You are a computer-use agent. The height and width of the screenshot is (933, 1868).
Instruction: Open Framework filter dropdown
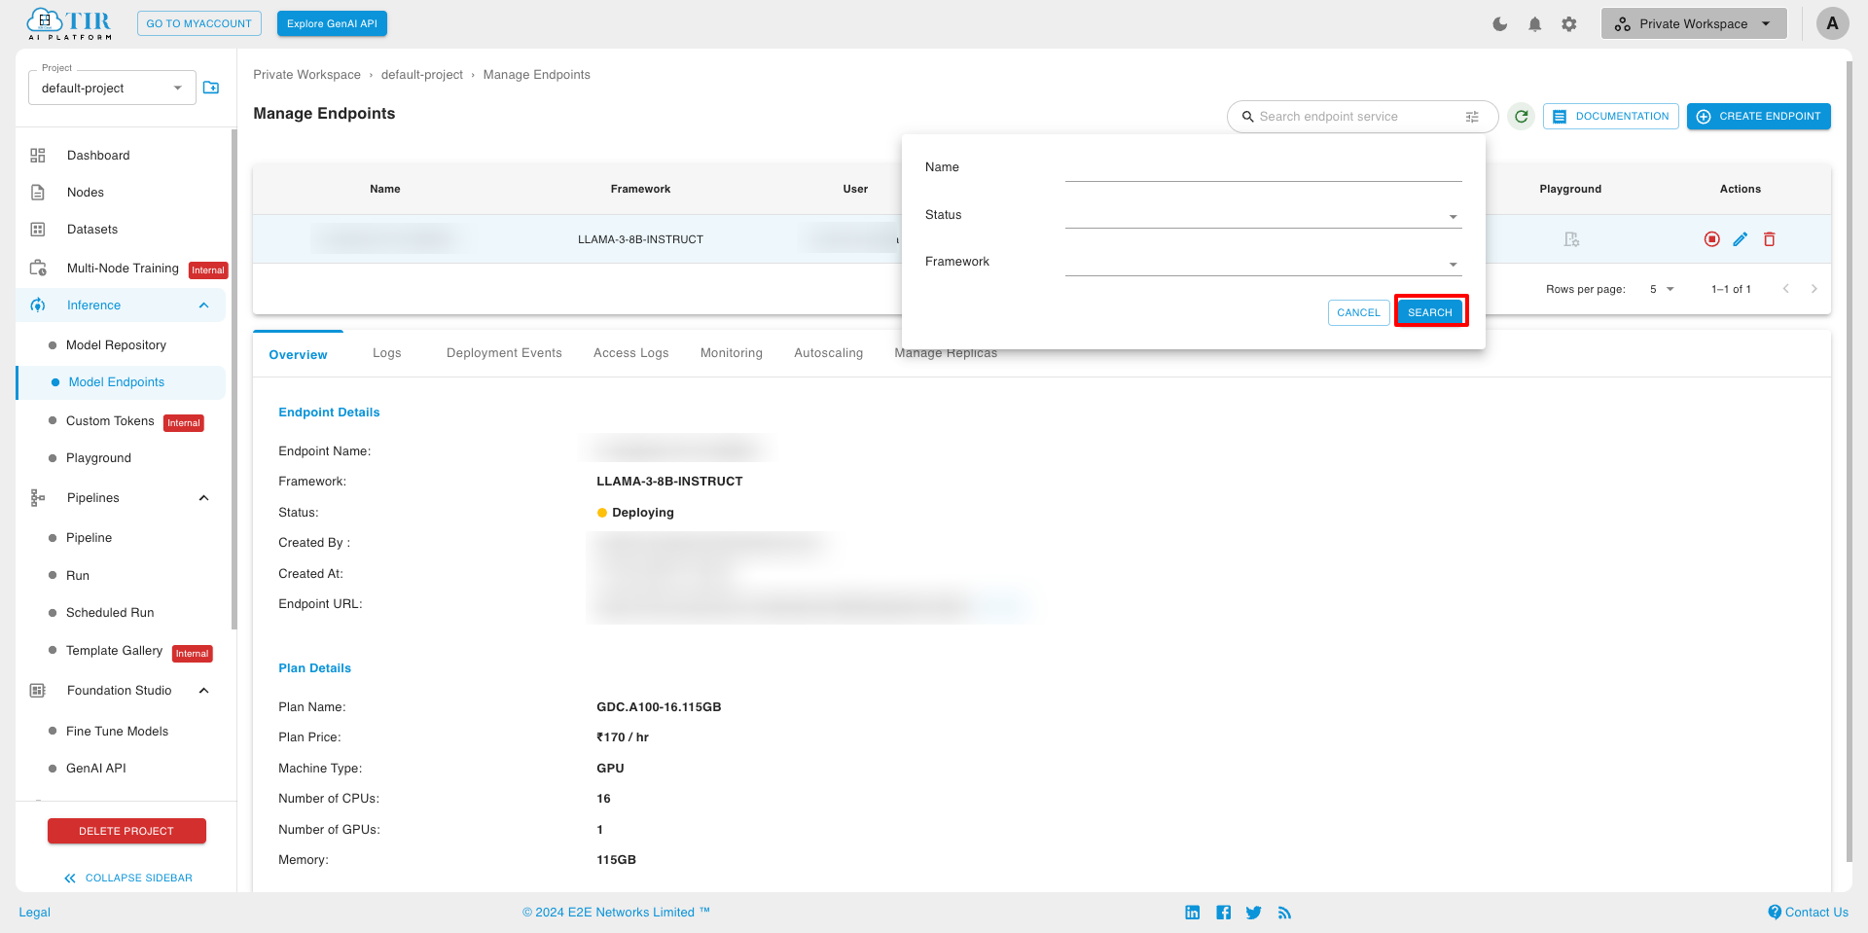pyautogui.click(x=1263, y=263)
